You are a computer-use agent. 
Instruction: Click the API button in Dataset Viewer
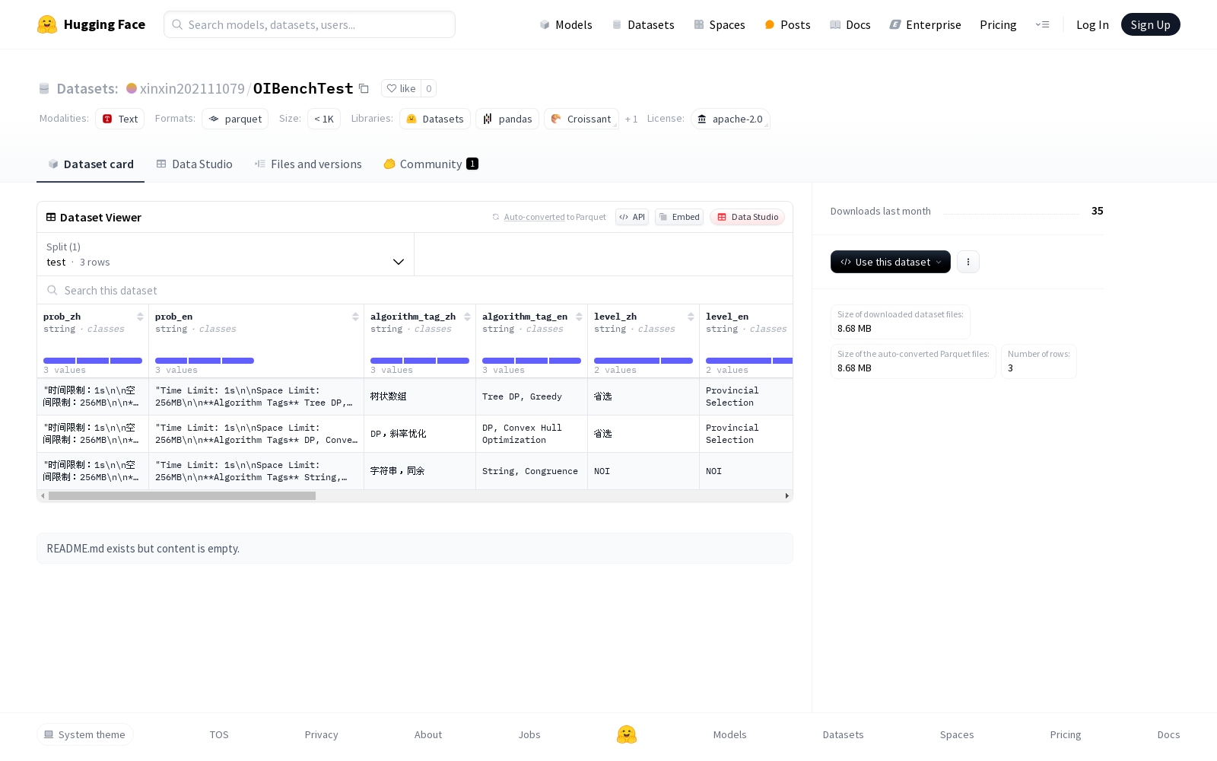632,217
